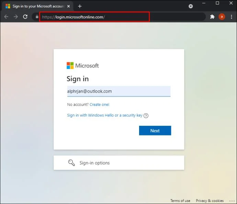Expand the tab search dropdown arrow
Screen dimensions: 237x204
191,6
